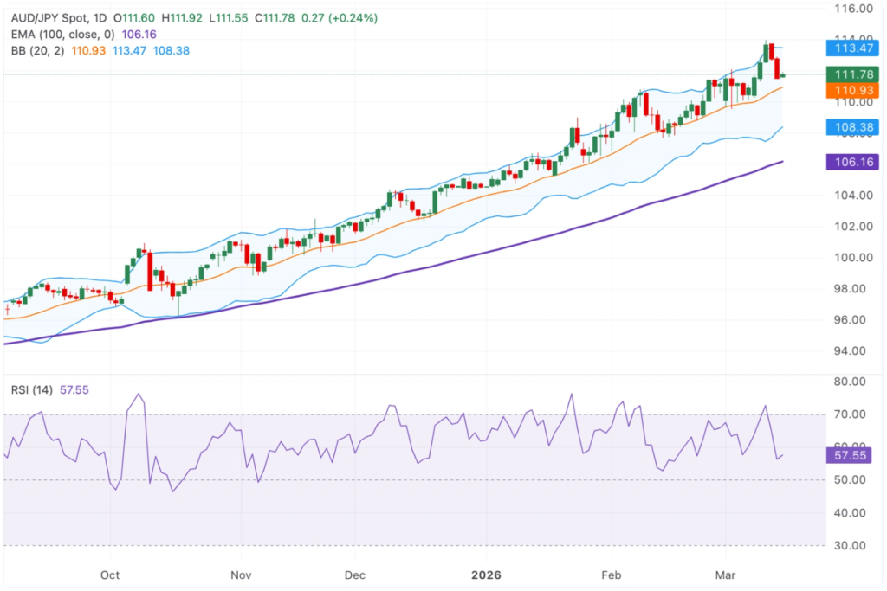Image resolution: width=887 pixels, height=591 pixels.
Task: Click the blue 113.47 upper band tag
Action: 852,48
